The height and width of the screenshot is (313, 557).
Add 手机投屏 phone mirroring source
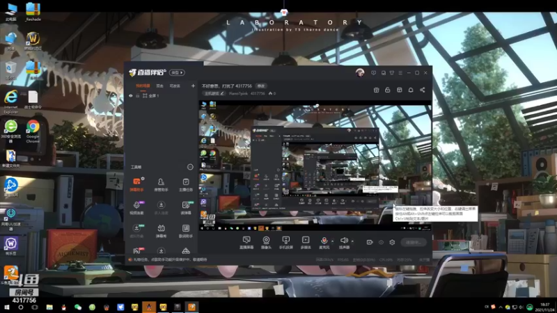(285, 243)
